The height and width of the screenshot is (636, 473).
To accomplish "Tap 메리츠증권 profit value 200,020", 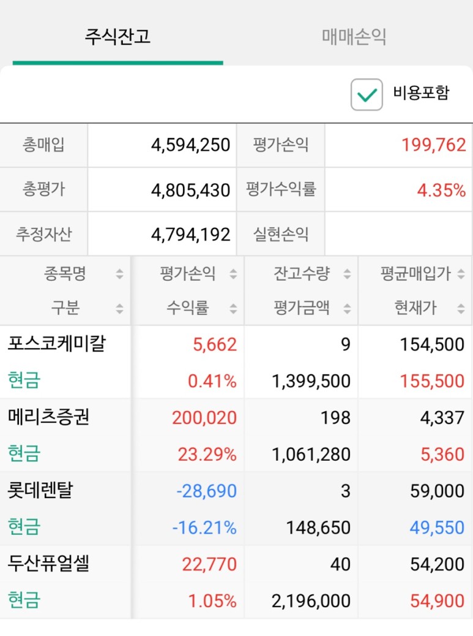I will point(204,418).
